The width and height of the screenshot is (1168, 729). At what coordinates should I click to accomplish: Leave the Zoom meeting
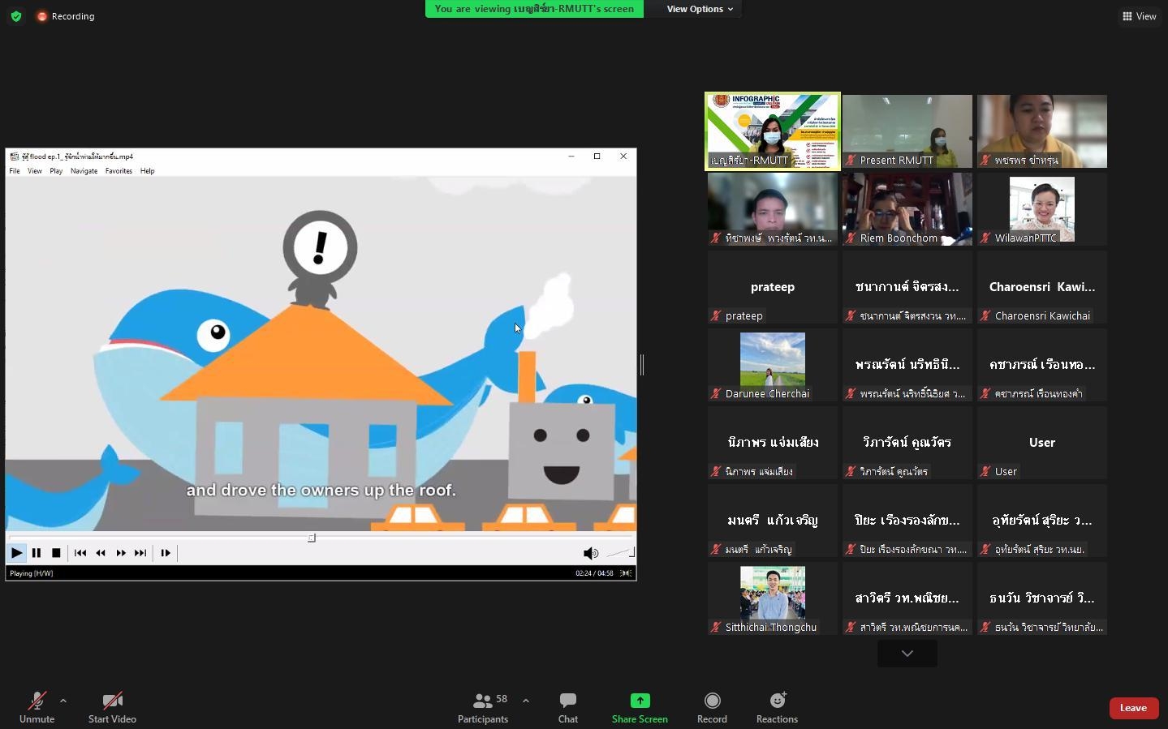point(1133,708)
